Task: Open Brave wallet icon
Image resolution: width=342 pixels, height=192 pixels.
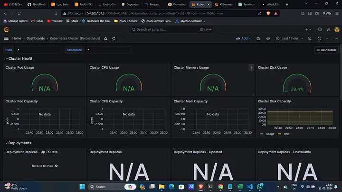Action: click(317, 13)
